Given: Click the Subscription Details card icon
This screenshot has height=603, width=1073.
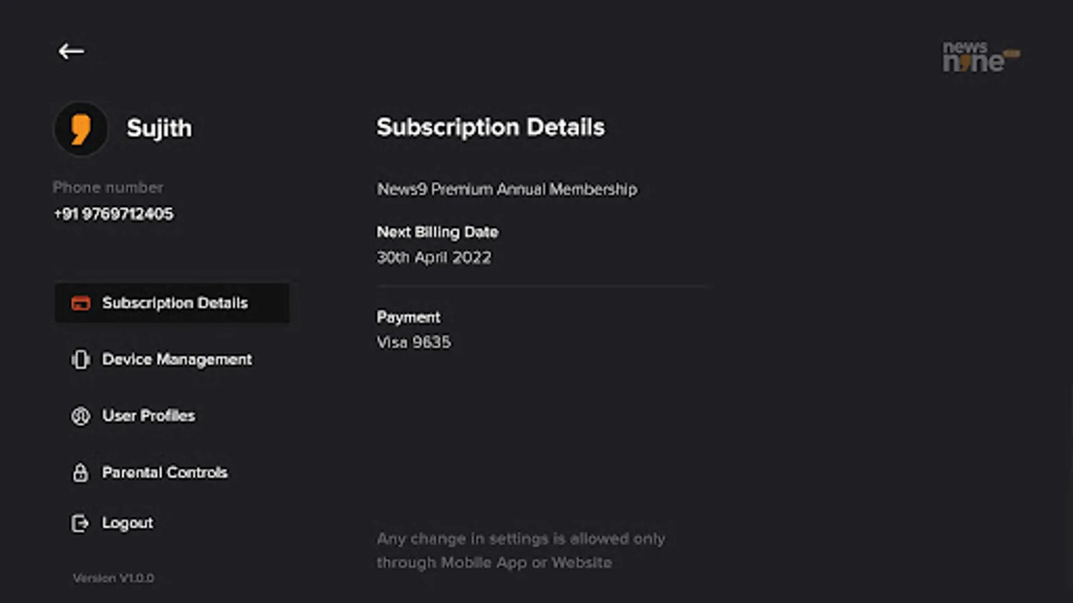Looking at the screenshot, I should click(80, 304).
